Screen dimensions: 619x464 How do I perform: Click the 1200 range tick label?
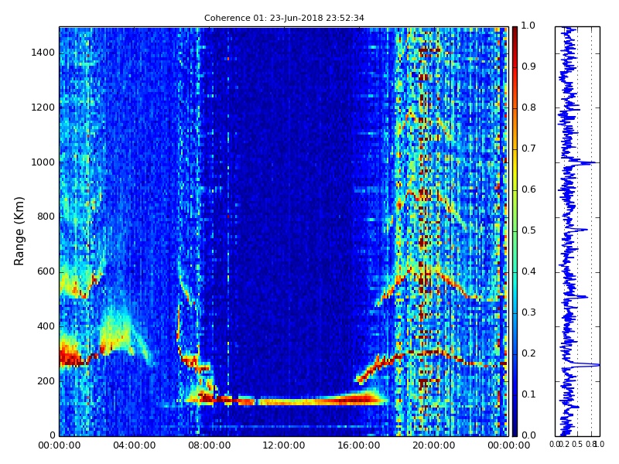[x=43, y=107]
